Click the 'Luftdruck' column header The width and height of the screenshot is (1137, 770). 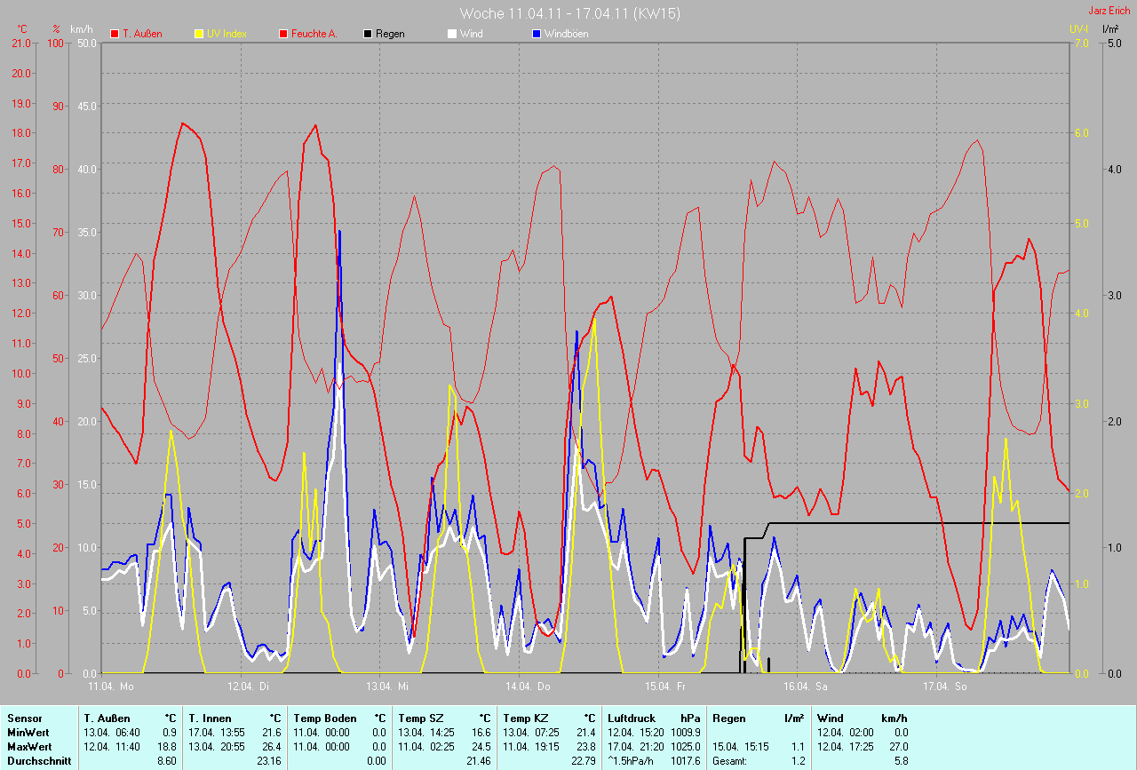tap(632, 718)
